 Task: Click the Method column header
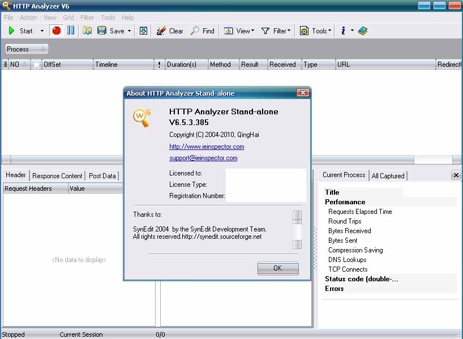coord(224,65)
